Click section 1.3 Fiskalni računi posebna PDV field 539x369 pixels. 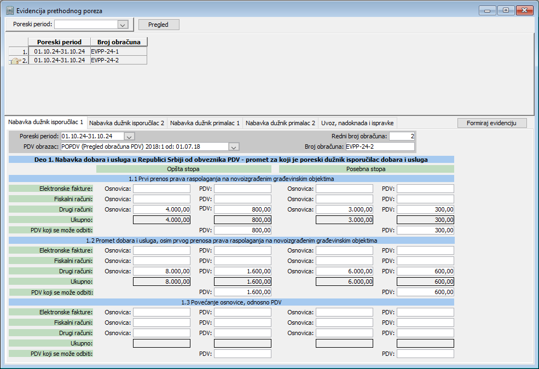click(x=425, y=323)
